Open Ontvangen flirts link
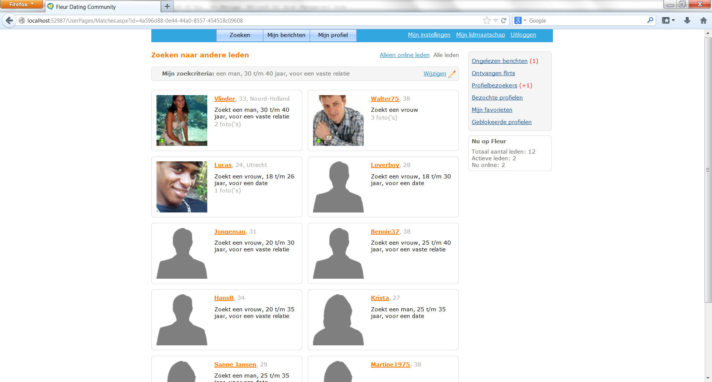This screenshot has width=712, height=382. click(493, 73)
